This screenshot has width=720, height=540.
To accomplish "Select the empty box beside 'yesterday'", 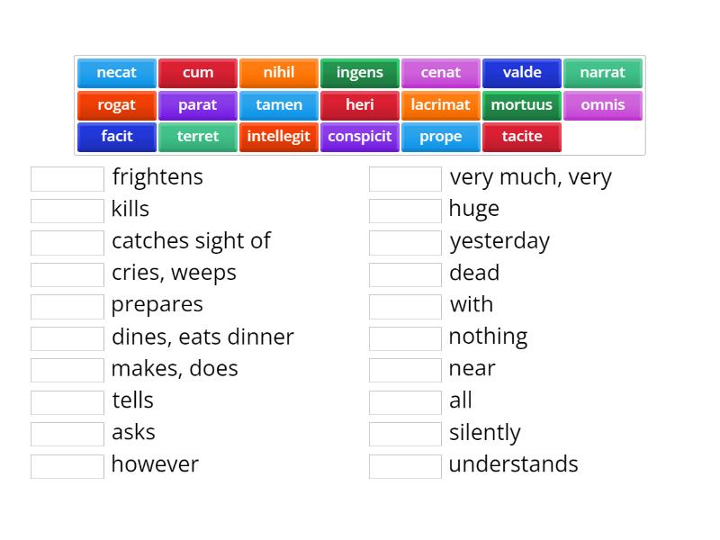I will [x=405, y=242].
